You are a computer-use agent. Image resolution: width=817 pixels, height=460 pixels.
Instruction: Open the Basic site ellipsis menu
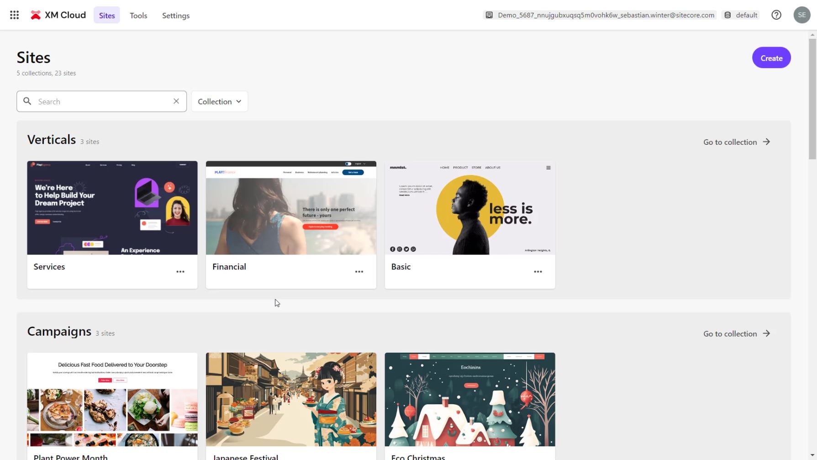[x=538, y=272]
